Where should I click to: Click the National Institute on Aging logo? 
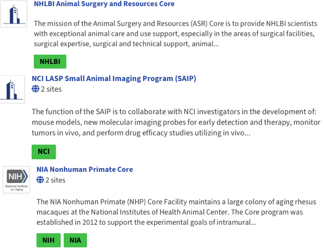(17, 179)
